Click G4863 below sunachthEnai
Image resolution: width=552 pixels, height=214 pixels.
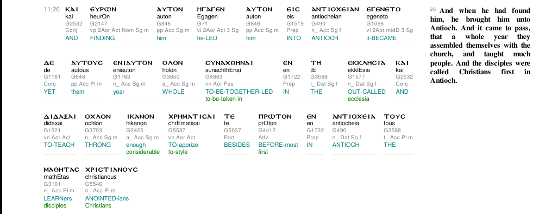coord(212,77)
